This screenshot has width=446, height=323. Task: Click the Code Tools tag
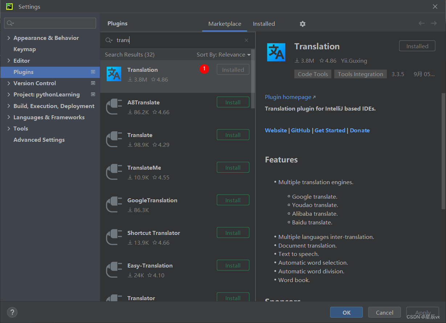pyautogui.click(x=313, y=74)
